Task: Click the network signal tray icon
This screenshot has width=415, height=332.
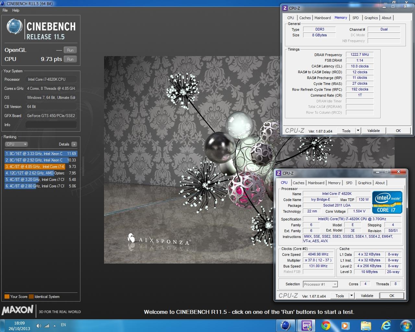Action: coord(47,326)
